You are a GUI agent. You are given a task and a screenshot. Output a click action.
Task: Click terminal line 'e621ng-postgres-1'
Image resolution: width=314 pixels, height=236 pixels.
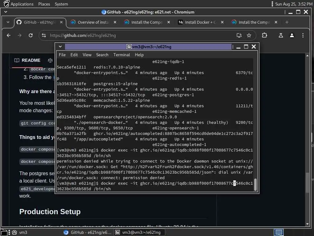click(x=173, y=95)
